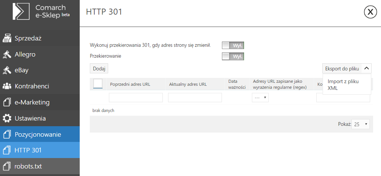Sort by Poprzedni adres URL column header

click(x=130, y=84)
